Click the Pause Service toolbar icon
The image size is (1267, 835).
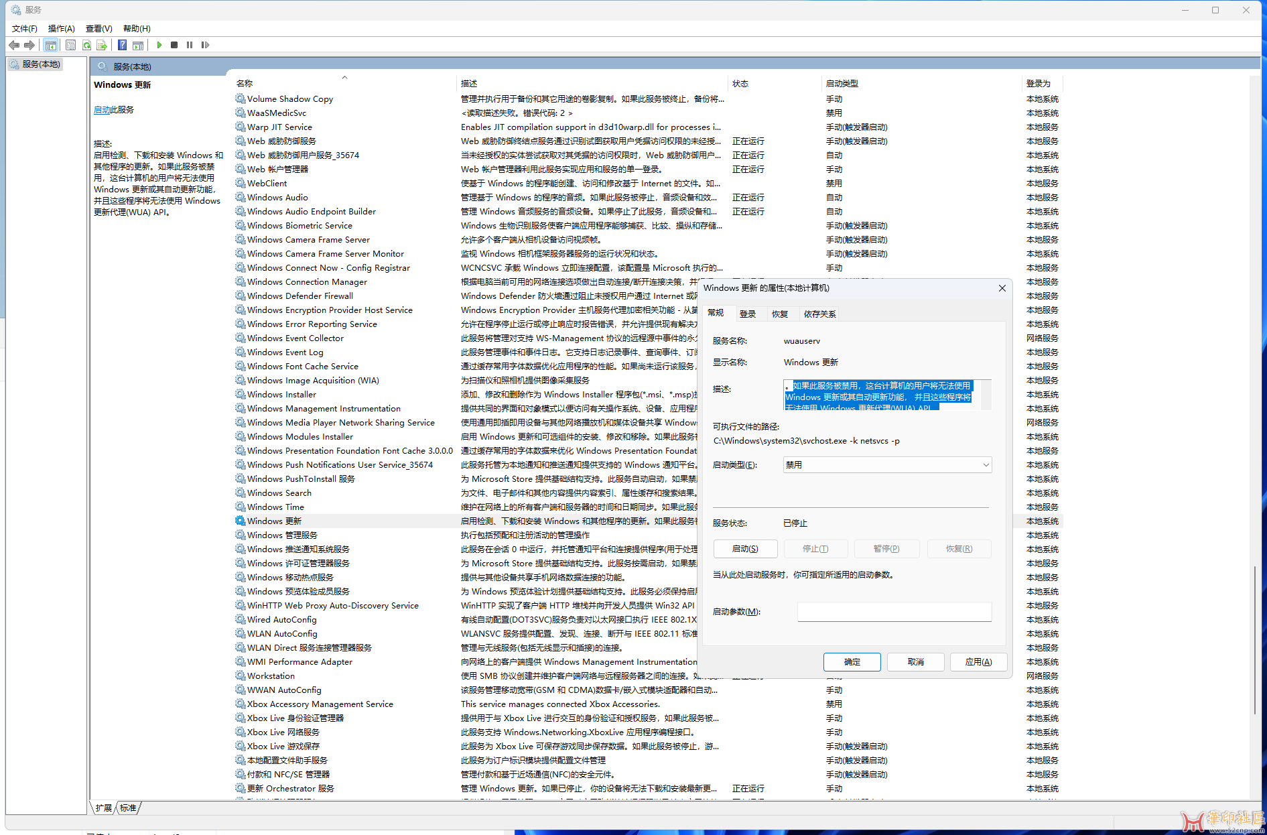point(190,45)
